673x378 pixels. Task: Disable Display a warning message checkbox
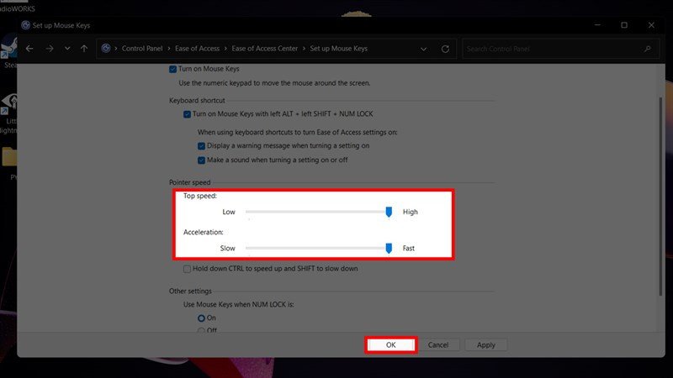click(201, 145)
